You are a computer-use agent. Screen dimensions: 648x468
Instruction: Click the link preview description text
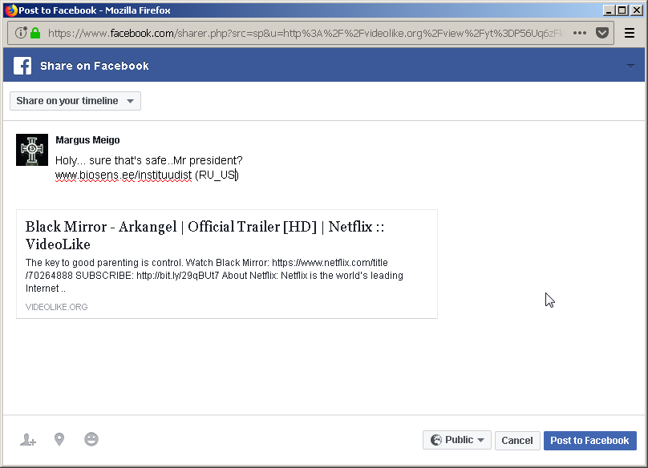pos(214,276)
